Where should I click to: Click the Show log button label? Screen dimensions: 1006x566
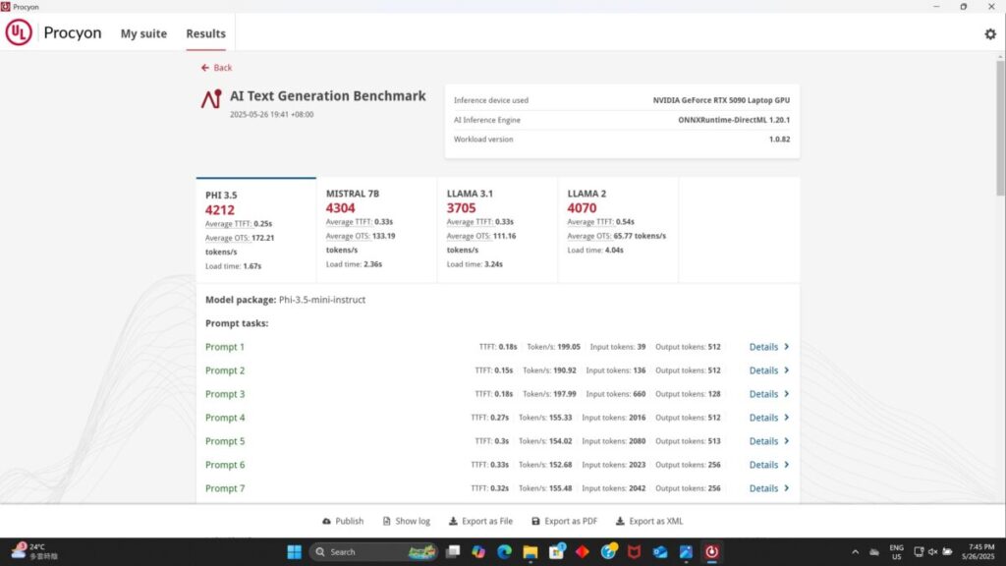pyautogui.click(x=413, y=521)
